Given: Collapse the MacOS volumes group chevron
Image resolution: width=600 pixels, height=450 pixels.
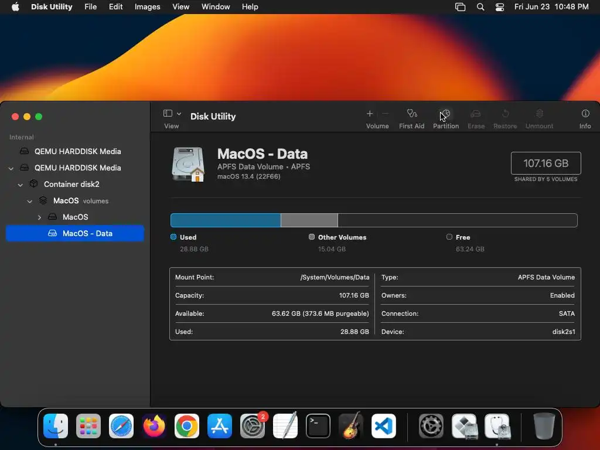Looking at the screenshot, I should click(29, 201).
